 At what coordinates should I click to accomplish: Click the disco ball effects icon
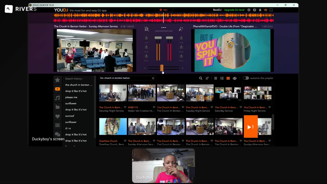coord(147,29)
